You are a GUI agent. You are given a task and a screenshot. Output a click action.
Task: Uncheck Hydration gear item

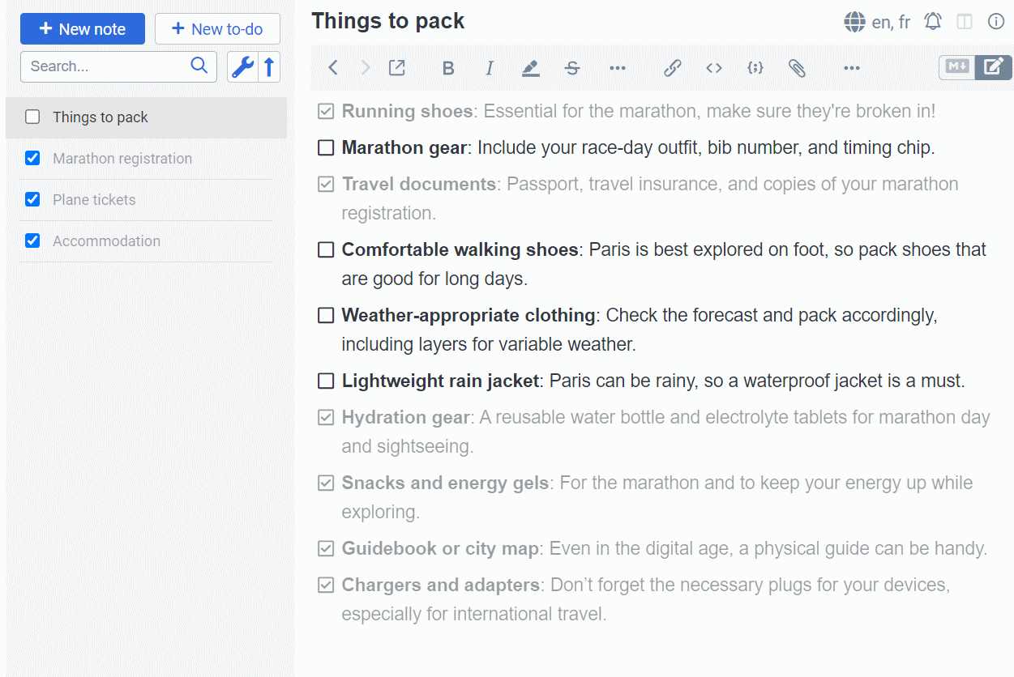[x=326, y=418]
